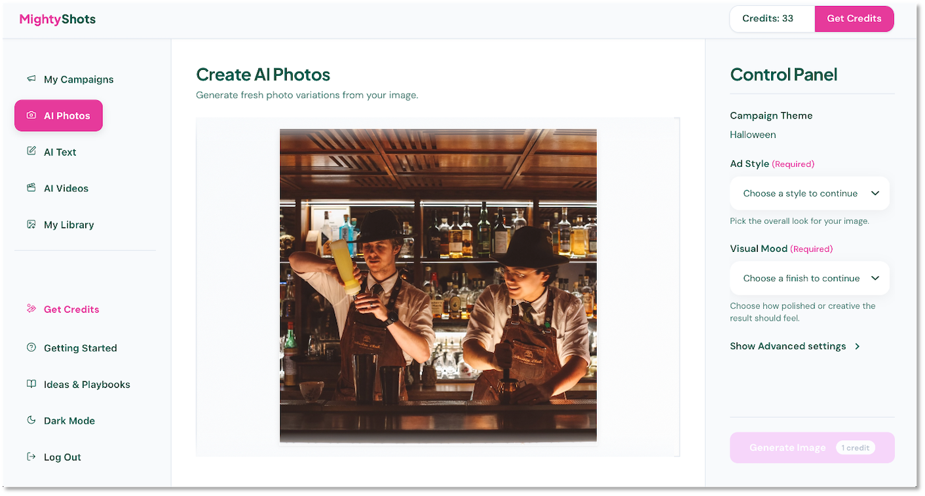The height and width of the screenshot is (496, 925).
Task: Click the Credits: 33 display
Action: pyautogui.click(x=772, y=18)
